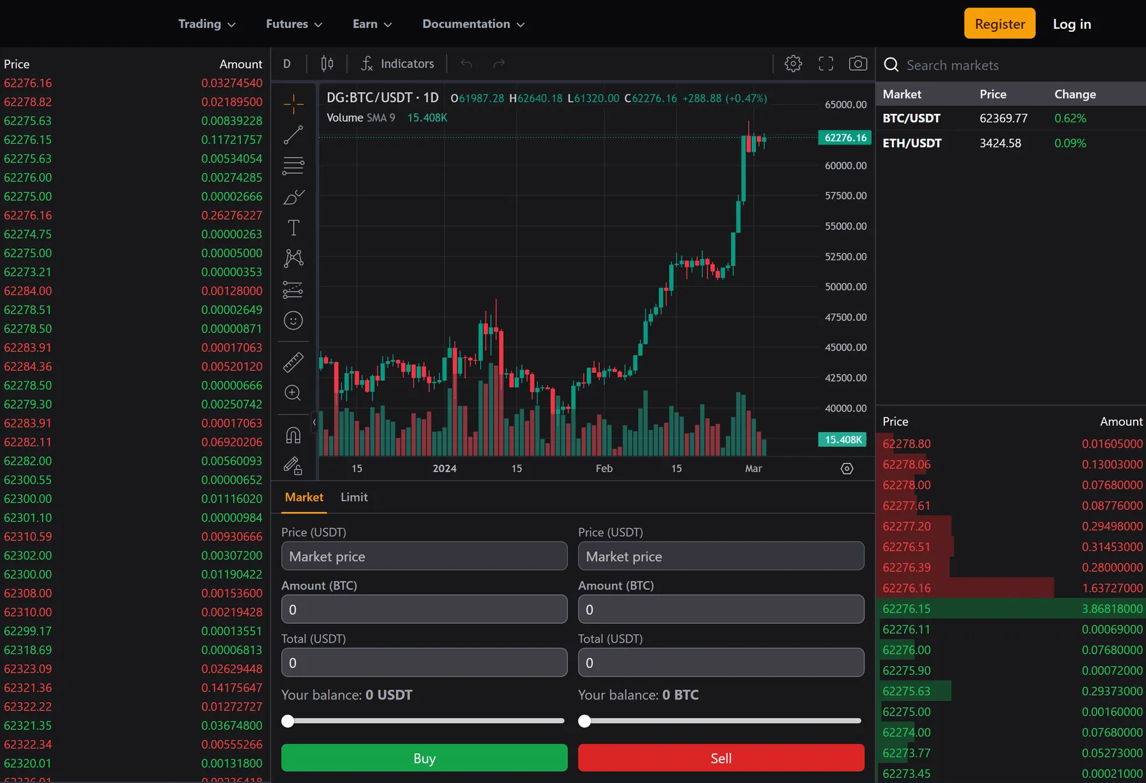
Task: Select the BTC/USDT market row
Action: click(x=1010, y=118)
